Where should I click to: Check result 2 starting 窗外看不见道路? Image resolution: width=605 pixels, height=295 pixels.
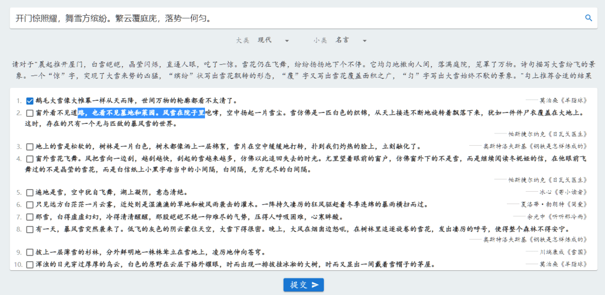(30, 113)
